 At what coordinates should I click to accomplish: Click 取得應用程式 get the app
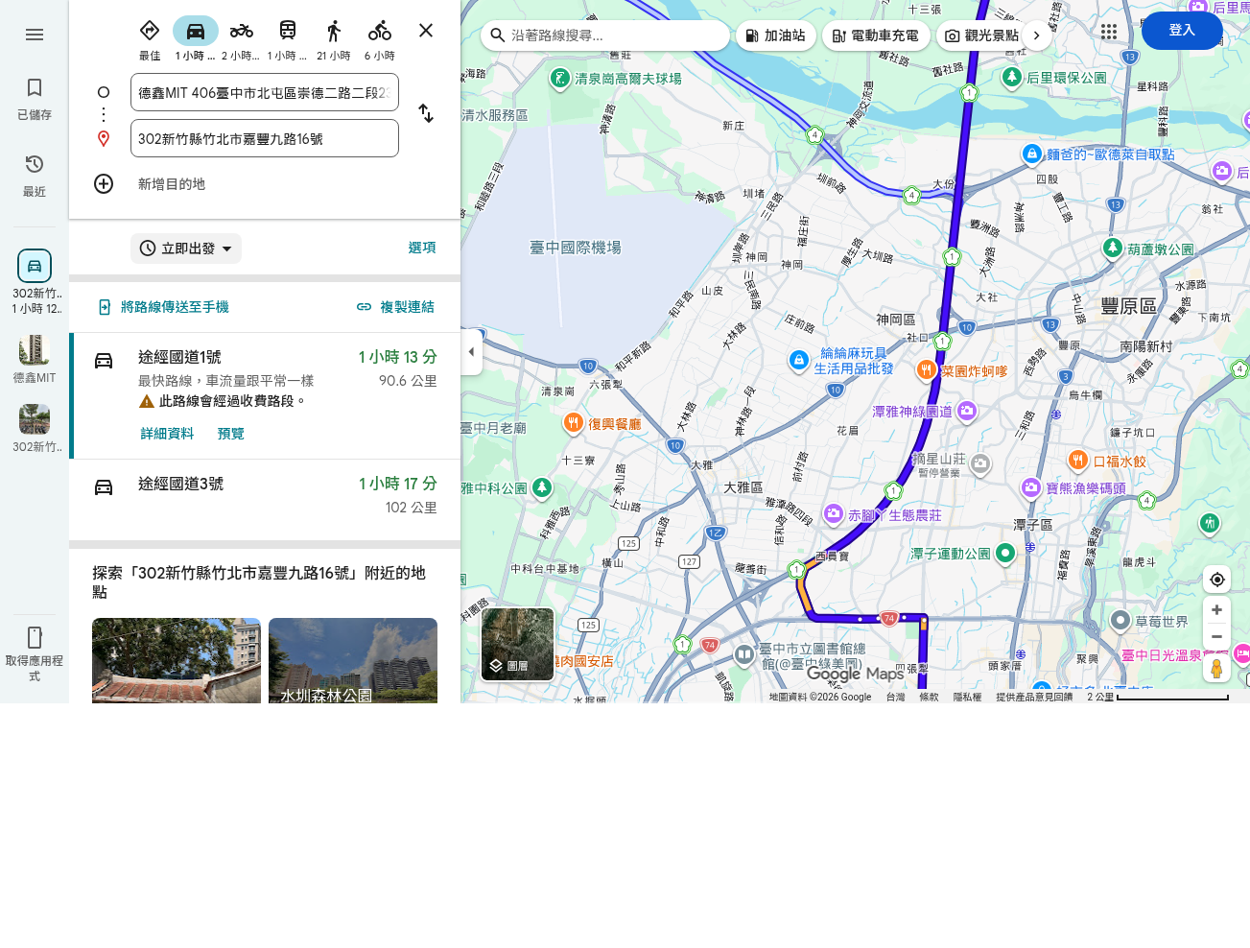tap(35, 653)
